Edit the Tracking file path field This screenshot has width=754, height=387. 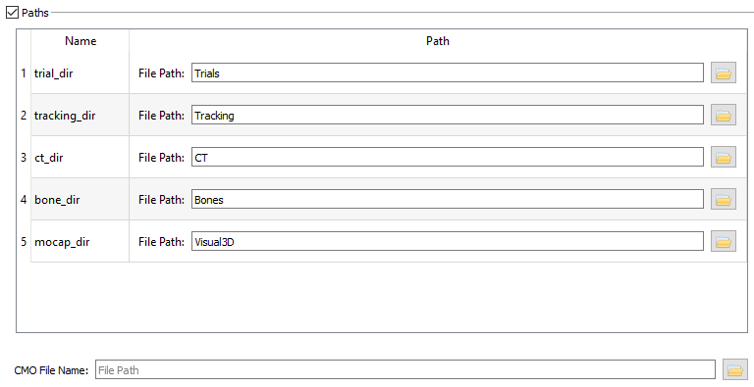tap(448, 116)
